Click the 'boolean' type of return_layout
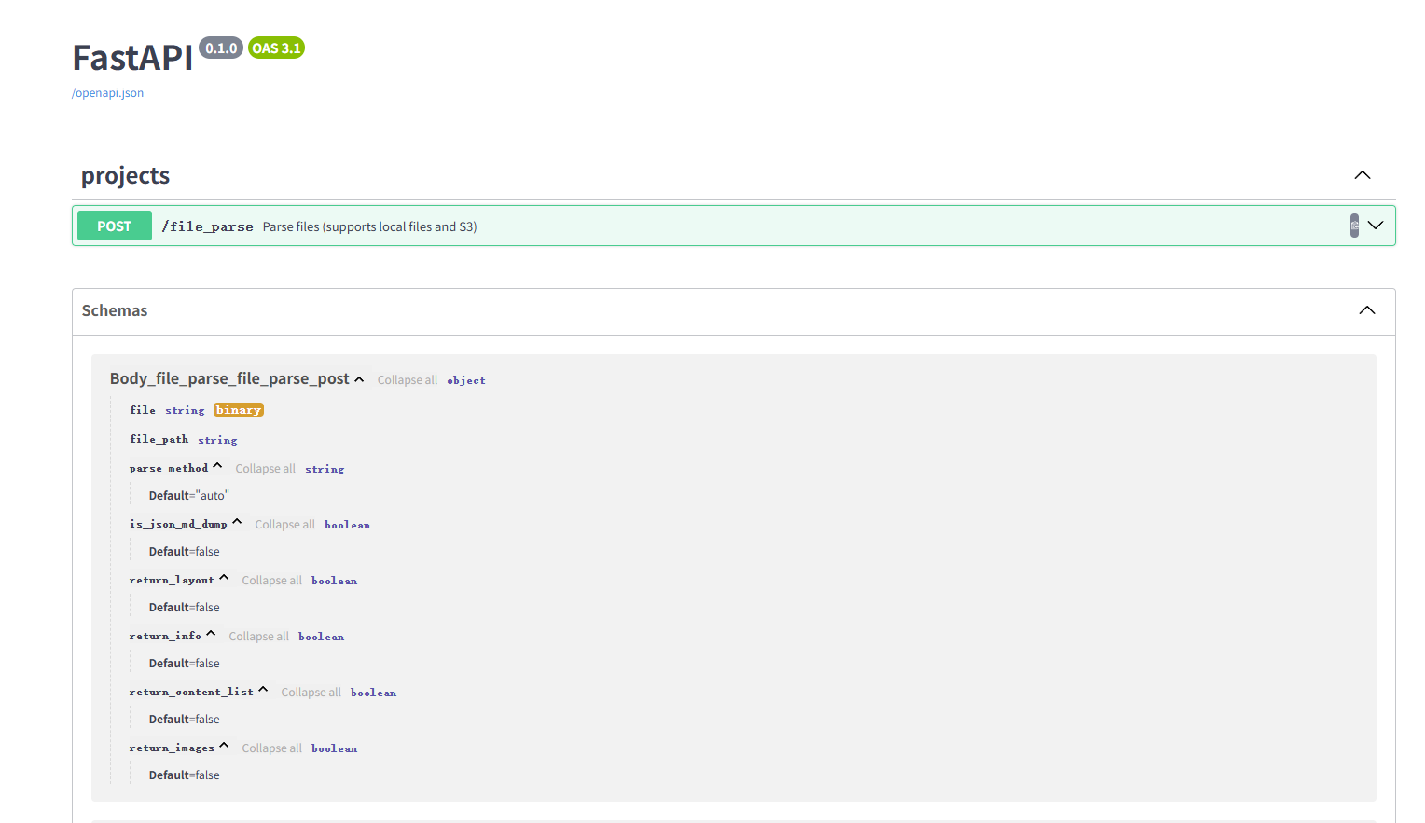This screenshot has height=823, width=1425. 334,581
